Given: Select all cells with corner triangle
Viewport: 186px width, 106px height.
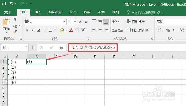Looking at the screenshot, I should pyautogui.click(x=5, y=57).
